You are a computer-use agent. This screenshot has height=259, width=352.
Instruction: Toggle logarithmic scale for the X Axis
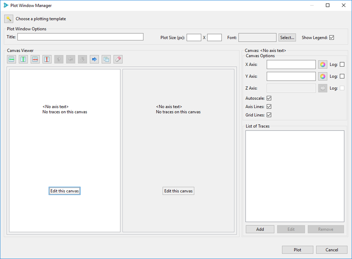342,64
